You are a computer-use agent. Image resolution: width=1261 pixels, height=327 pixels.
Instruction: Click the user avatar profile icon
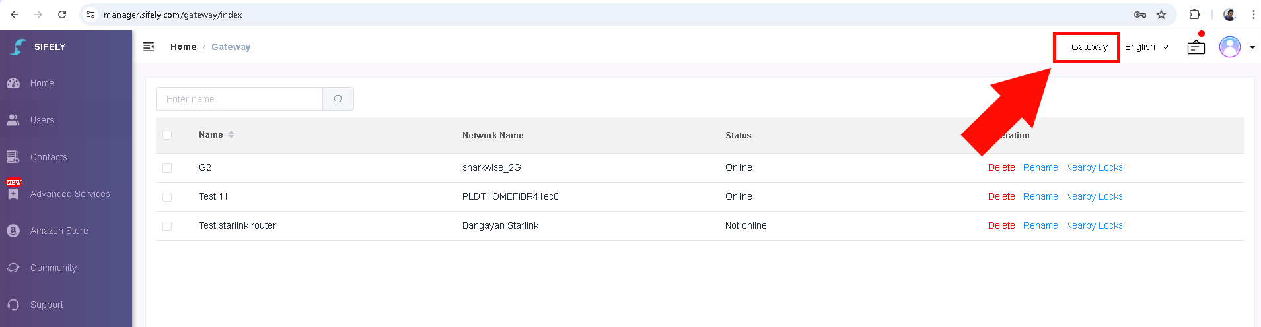pos(1230,47)
